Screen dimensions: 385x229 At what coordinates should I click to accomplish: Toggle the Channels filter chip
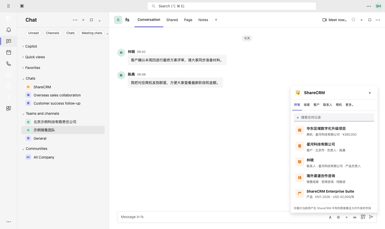click(x=52, y=33)
